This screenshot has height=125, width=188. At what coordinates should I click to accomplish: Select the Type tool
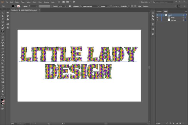[x=3, y=31]
